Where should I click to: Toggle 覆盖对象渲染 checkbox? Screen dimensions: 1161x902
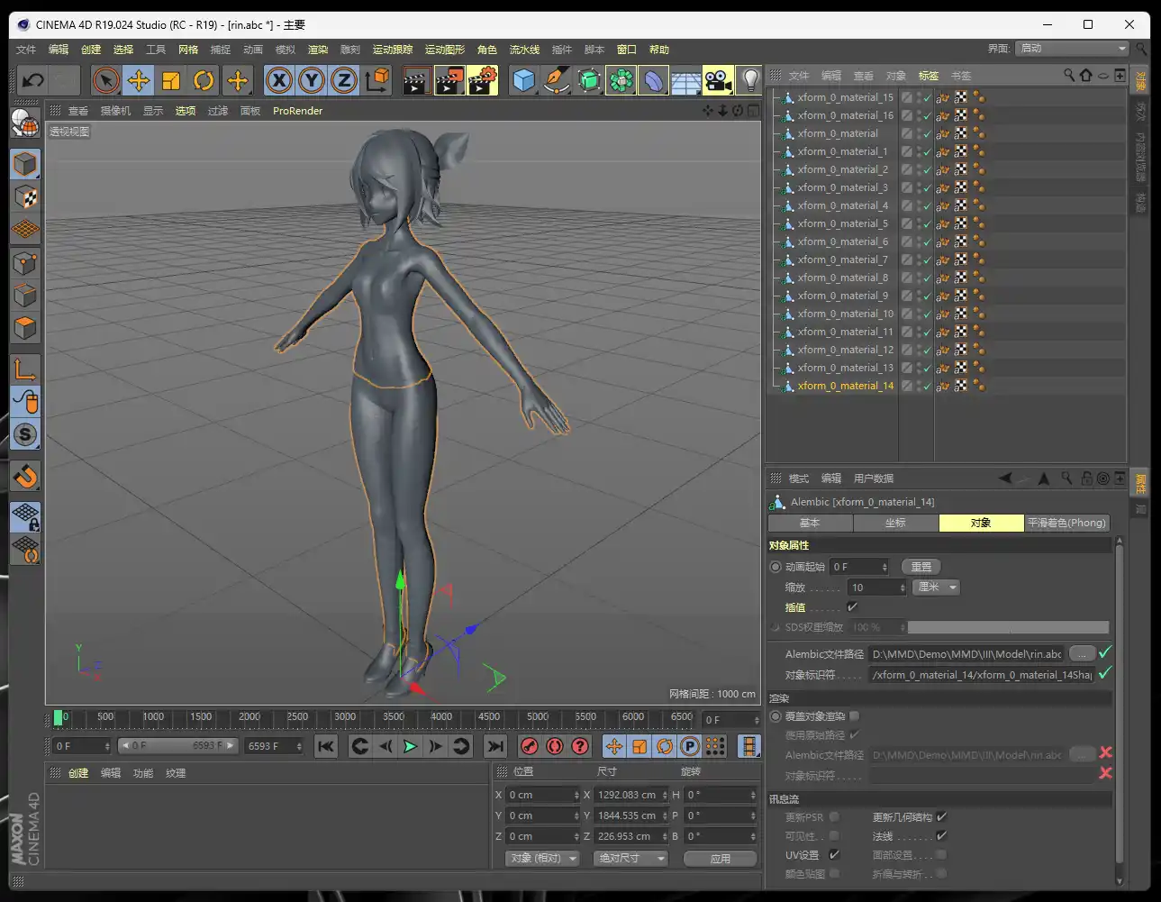(x=854, y=715)
